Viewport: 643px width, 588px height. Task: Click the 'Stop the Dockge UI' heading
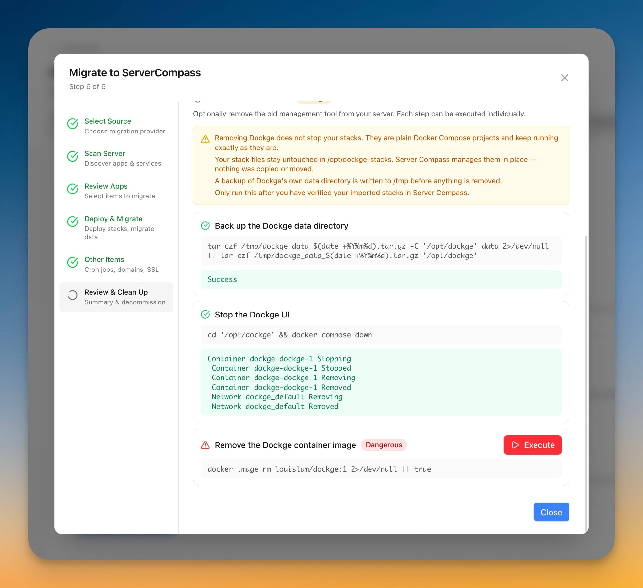click(x=252, y=315)
